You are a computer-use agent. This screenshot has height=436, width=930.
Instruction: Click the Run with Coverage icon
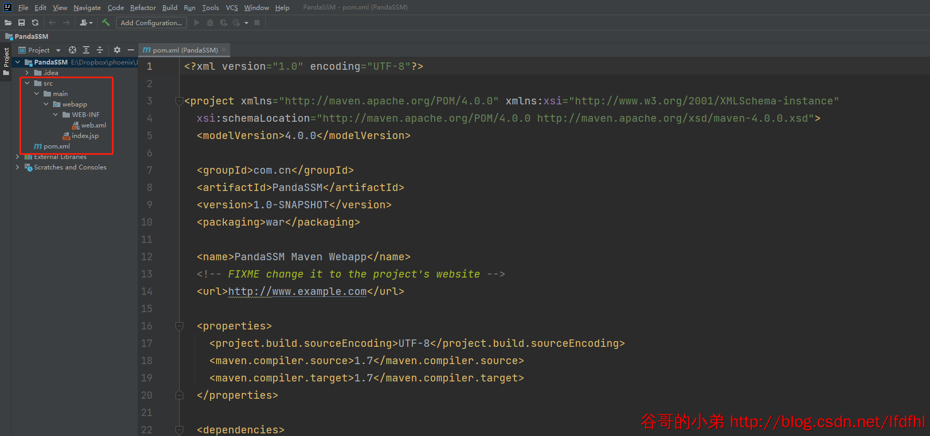coord(223,23)
